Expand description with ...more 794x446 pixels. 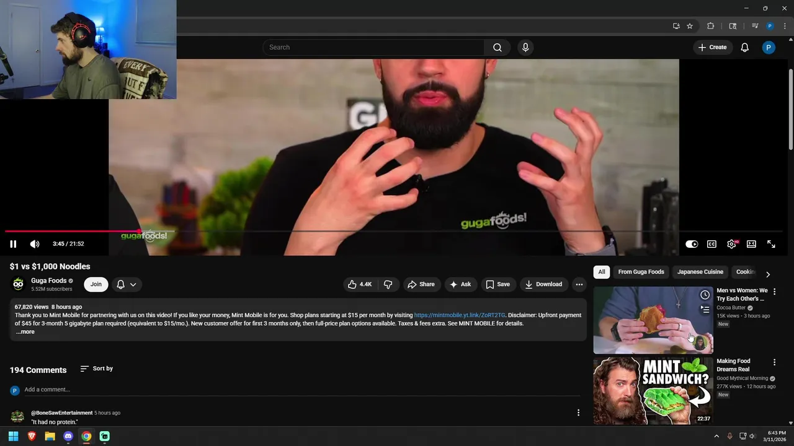[25, 332]
